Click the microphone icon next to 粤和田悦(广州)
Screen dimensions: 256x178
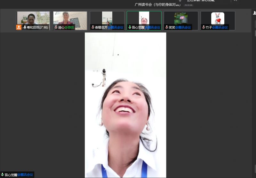pos(25,27)
